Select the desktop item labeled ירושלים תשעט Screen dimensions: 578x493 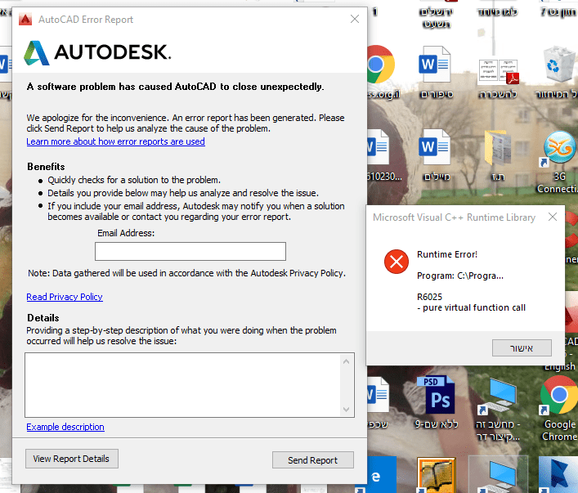click(x=436, y=18)
